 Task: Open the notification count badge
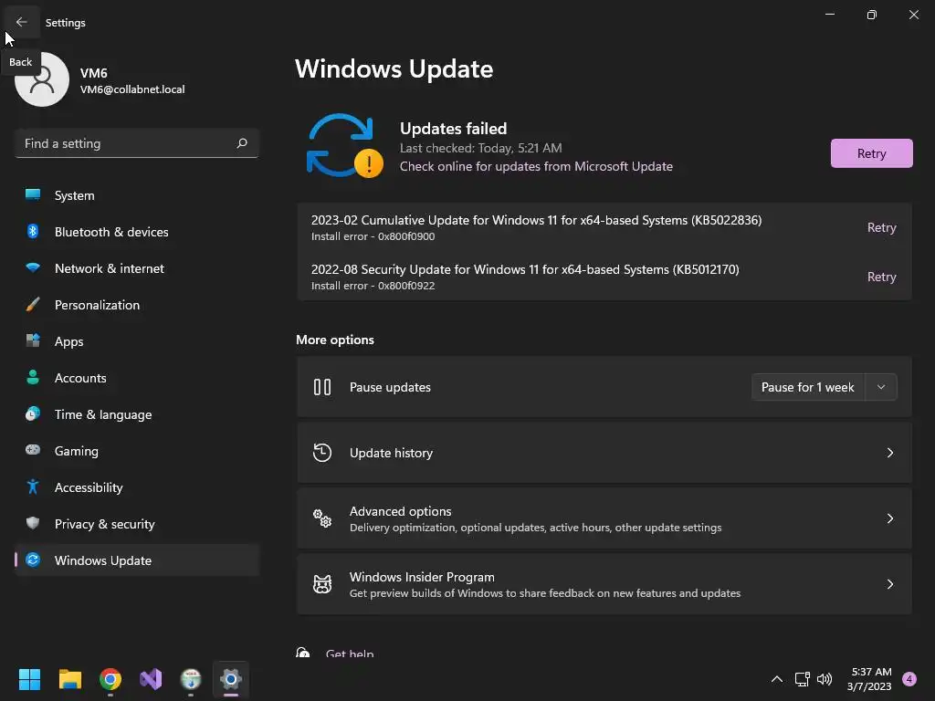click(909, 679)
